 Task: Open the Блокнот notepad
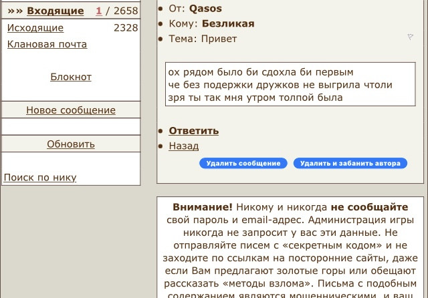click(x=71, y=77)
